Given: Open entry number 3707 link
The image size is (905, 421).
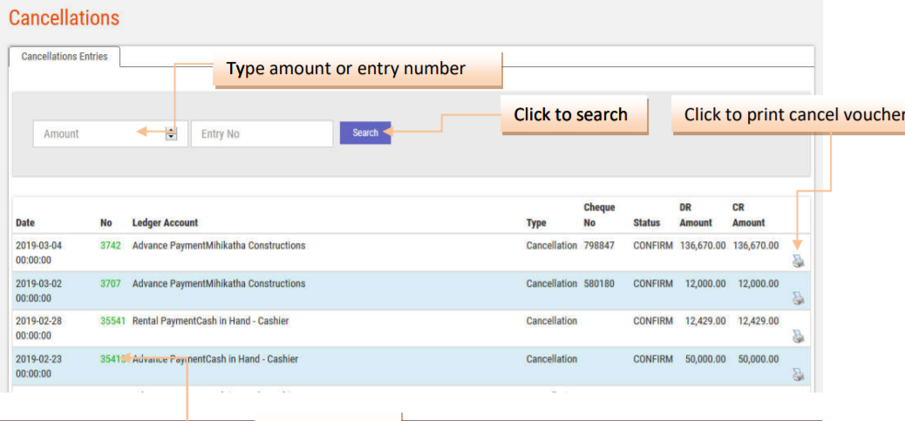Looking at the screenshot, I should tap(110, 284).
